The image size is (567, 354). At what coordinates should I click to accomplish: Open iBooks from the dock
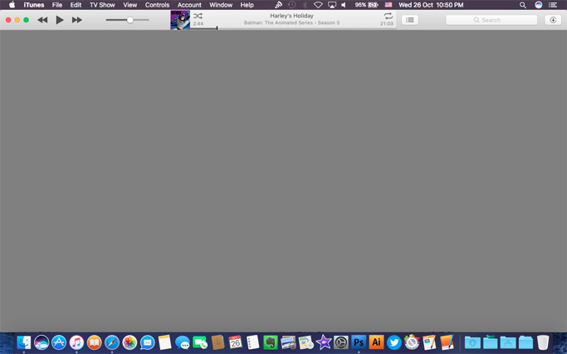[x=94, y=342]
